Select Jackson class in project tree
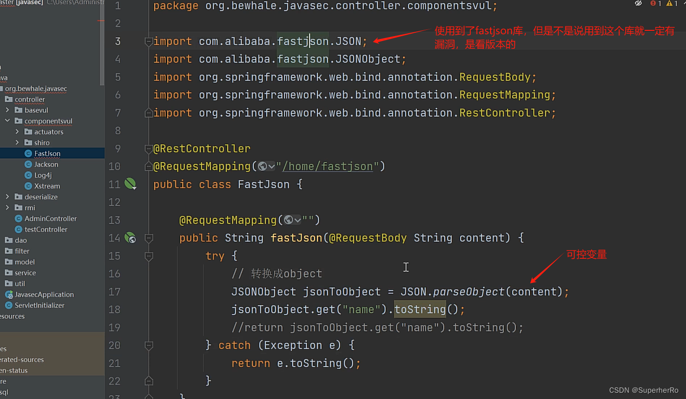The image size is (686, 399). [46, 164]
